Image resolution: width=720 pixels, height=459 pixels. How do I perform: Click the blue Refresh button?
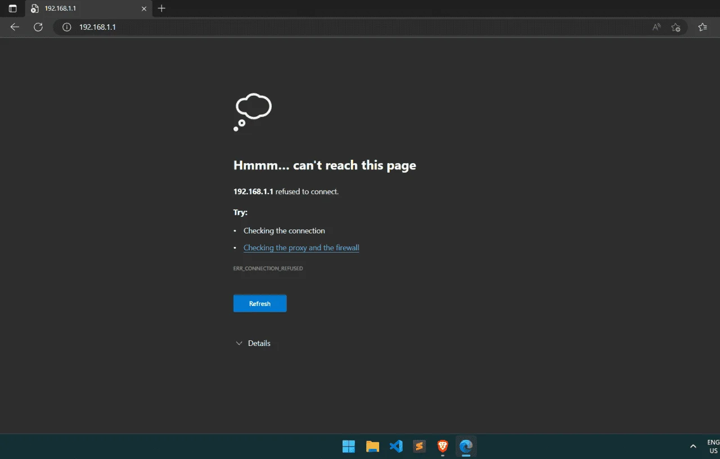click(260, 304)
